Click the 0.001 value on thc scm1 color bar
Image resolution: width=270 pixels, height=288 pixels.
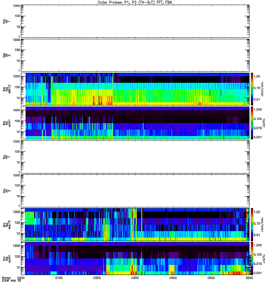point(258,273)
